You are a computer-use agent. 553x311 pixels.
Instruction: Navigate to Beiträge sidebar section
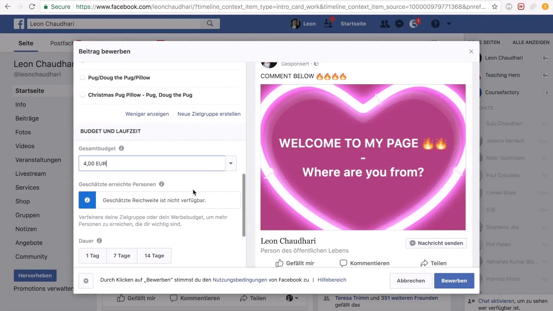click(x=27, y=118)
